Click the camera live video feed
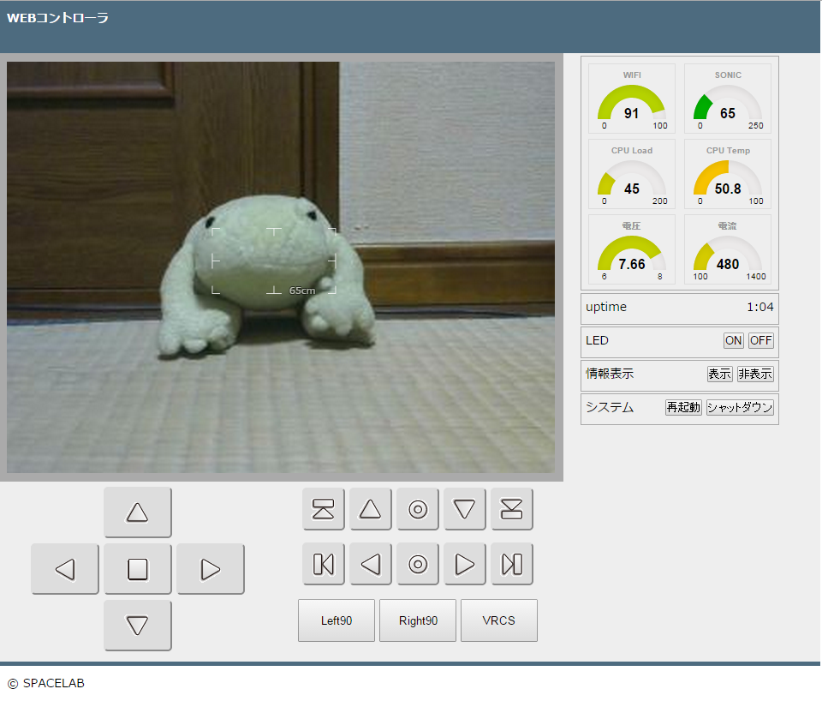 click(x=281, y=267)
